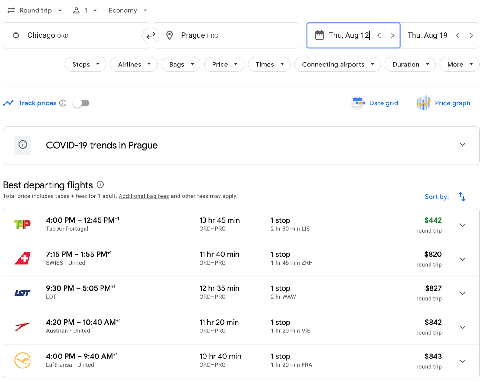Expand the Tap Air Portugal flight details

pyautogui.click(x=462, y=225)
